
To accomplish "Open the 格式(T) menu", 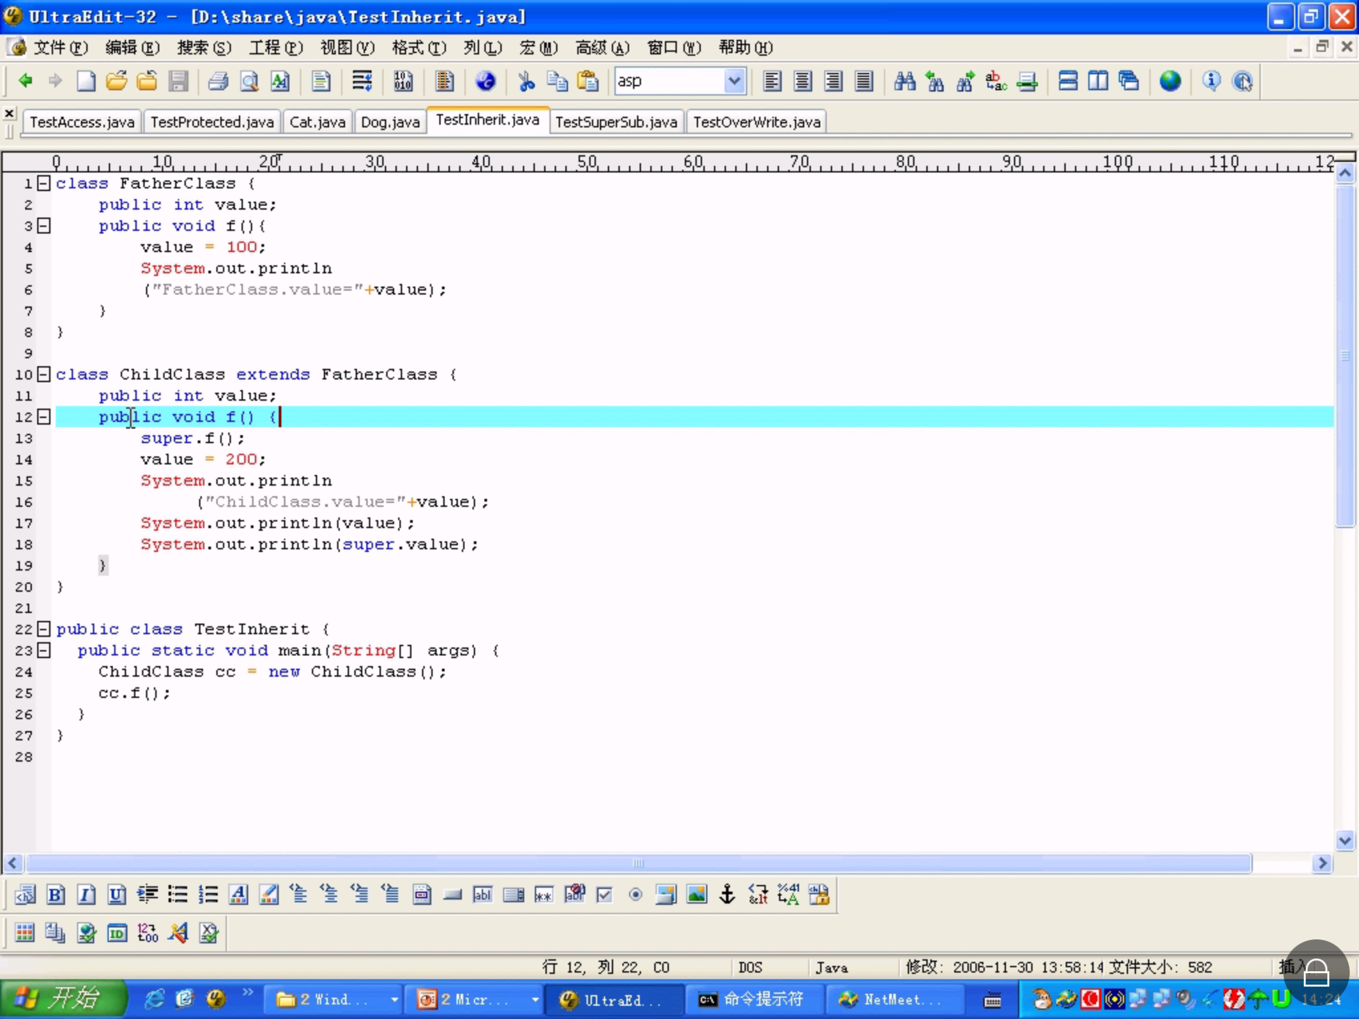I will pyautogui.click(x=418, y=48).
